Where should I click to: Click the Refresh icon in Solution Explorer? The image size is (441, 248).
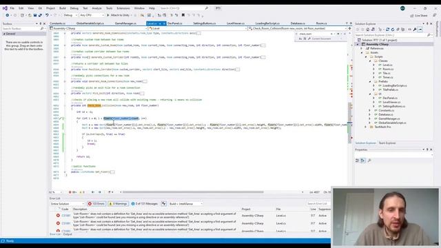(393, 29)
